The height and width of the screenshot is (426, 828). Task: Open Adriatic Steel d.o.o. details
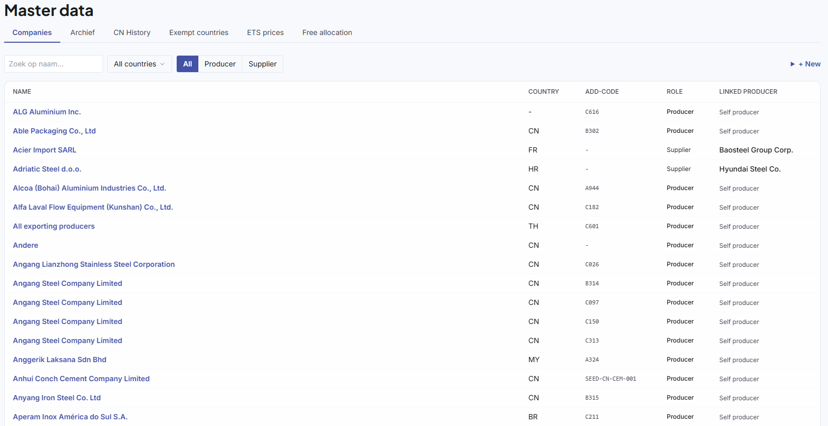point(47,169)
